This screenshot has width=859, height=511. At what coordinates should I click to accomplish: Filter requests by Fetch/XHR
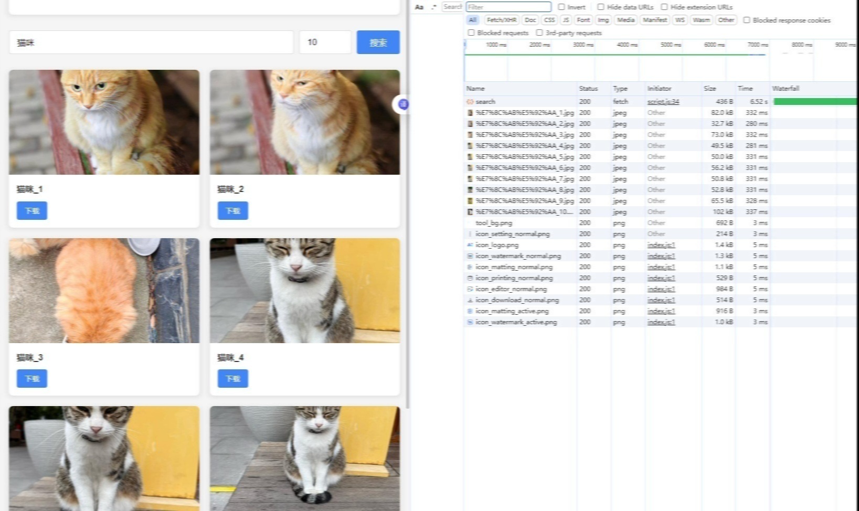click(x=502, y=20)
